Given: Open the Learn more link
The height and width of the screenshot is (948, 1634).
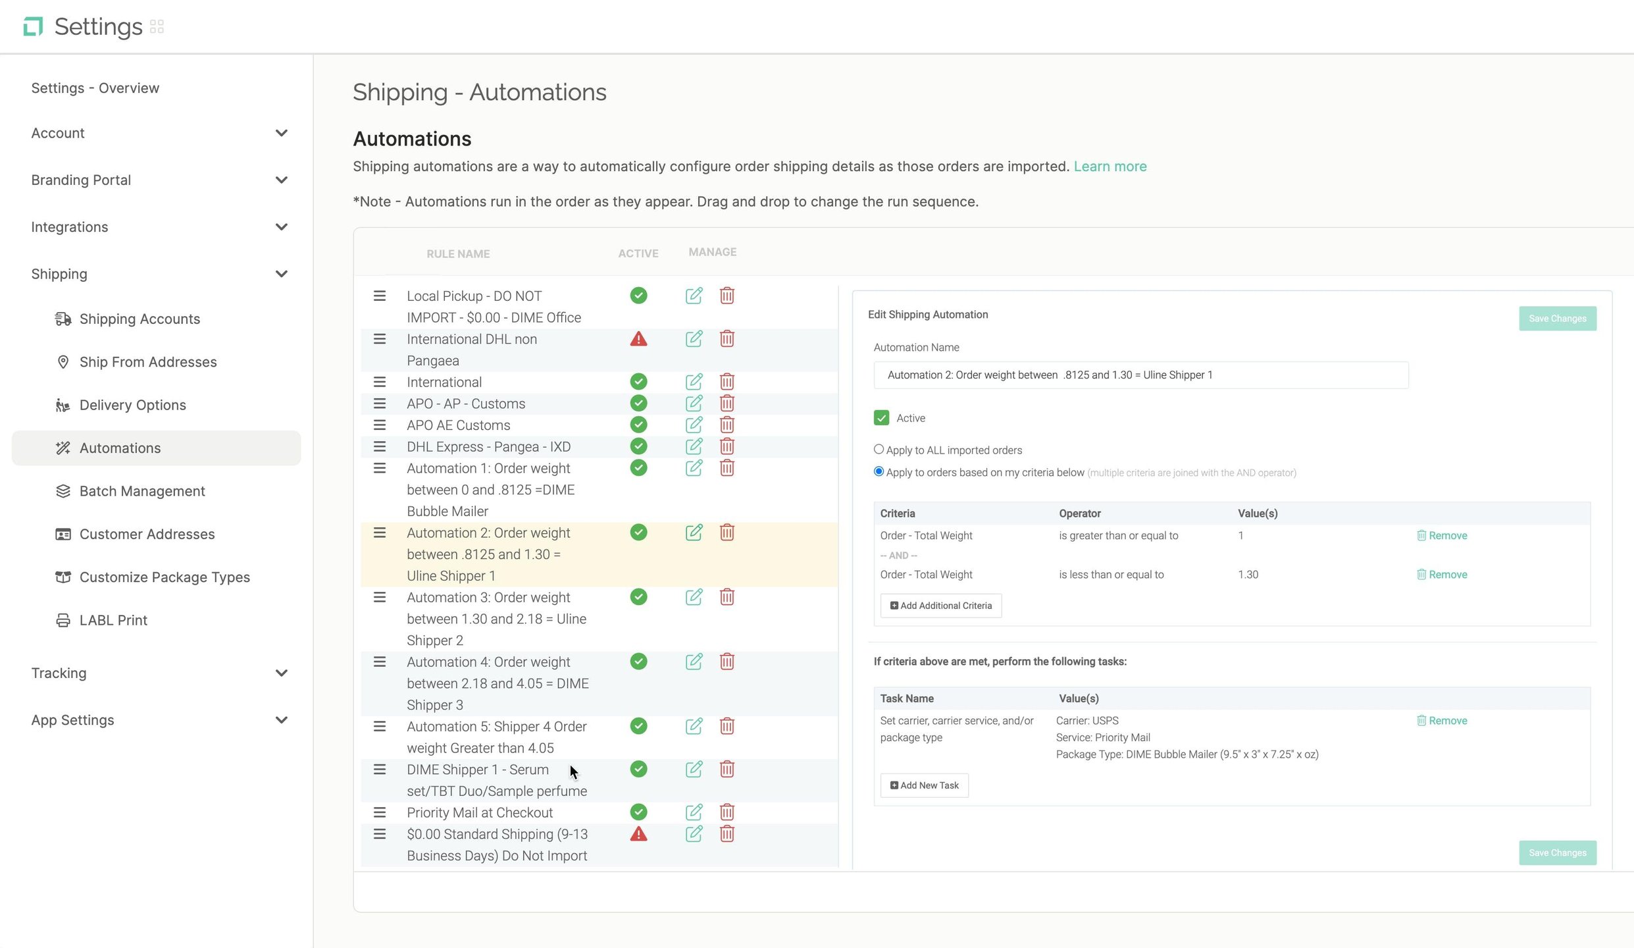Looking at the screenshot, I should (1110, 167).
